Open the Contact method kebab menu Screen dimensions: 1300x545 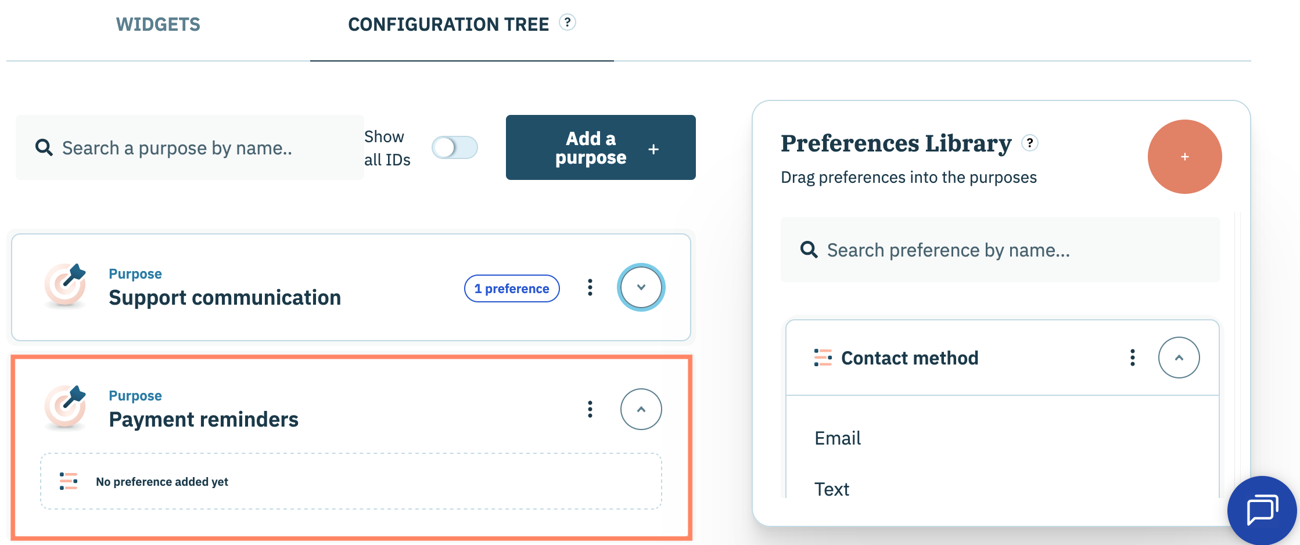tap(1132, 358)
